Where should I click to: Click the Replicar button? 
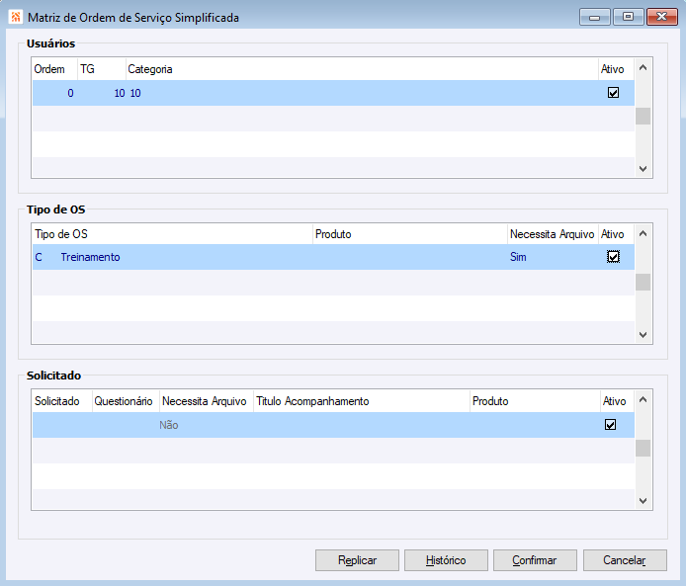pos(357,560)
